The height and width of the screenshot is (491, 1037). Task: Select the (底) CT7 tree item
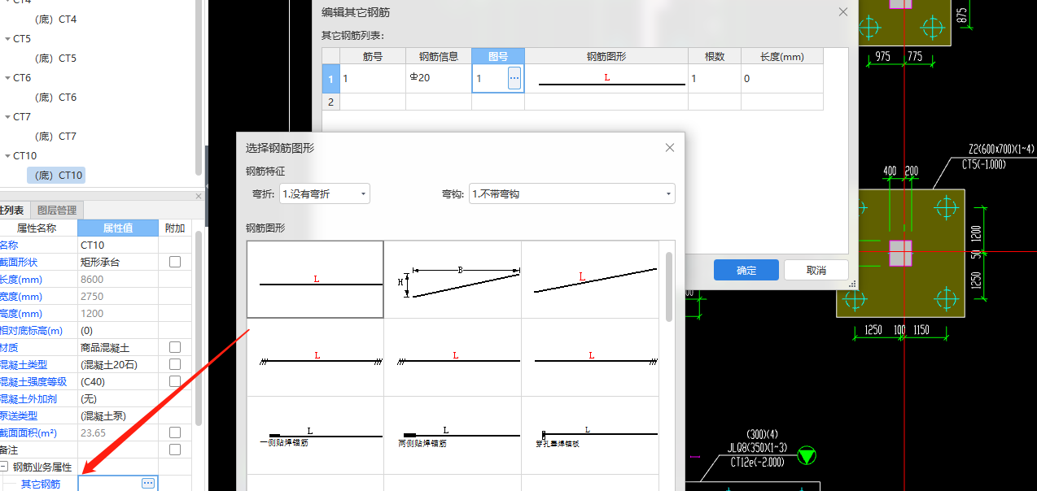(55, 137)
